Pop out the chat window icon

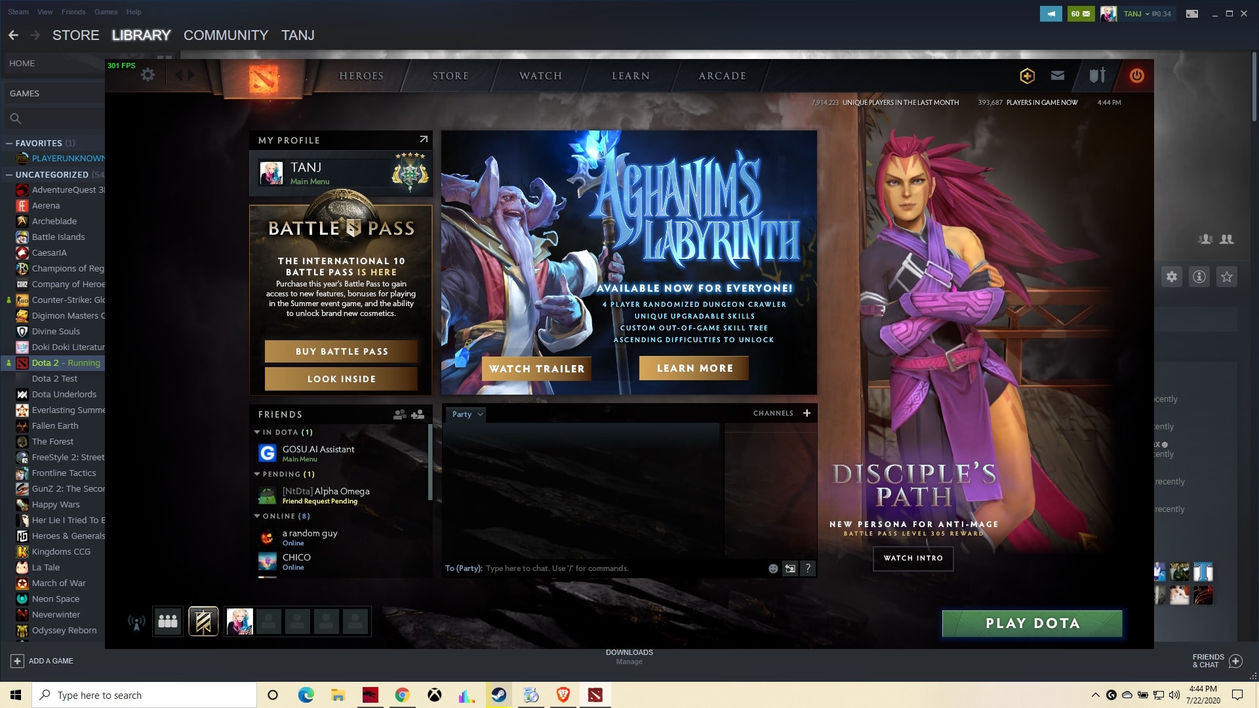click(790, 568)
